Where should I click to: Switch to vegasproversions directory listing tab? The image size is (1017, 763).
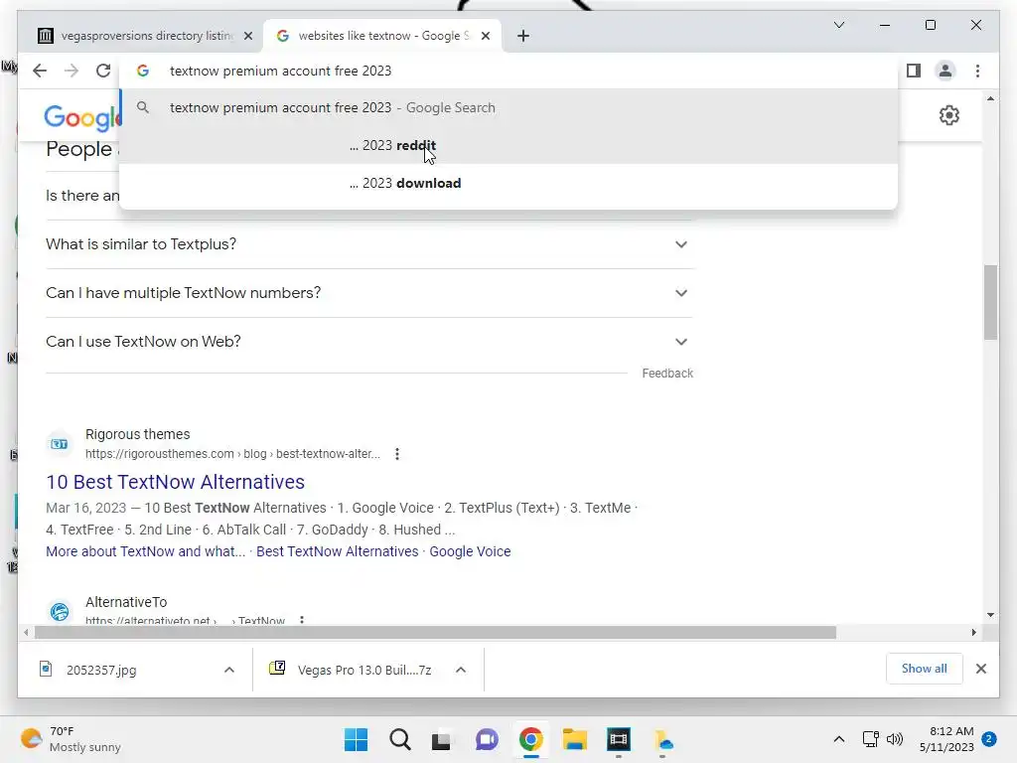(x=139, y=36)
